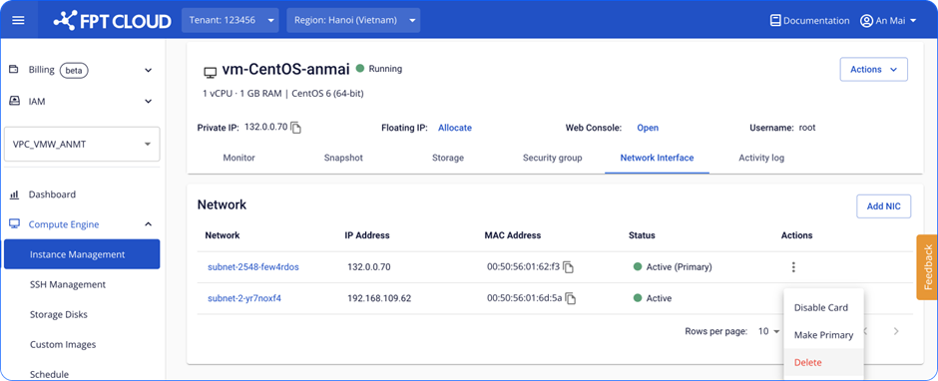
Task: Go to the previous table page
Action: (x=866, y=331)
